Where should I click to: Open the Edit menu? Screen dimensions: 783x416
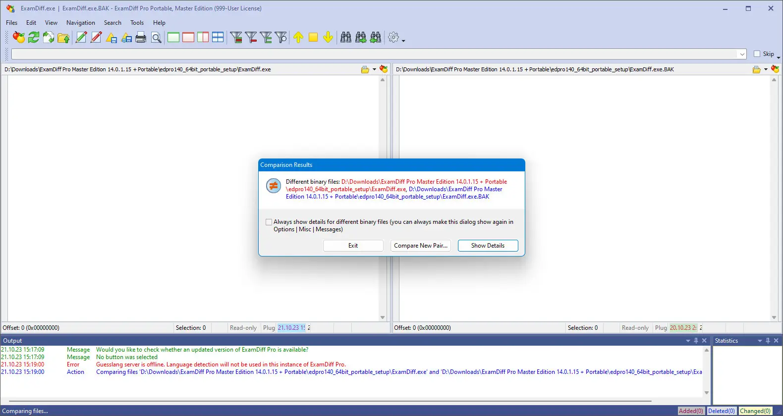31,23
